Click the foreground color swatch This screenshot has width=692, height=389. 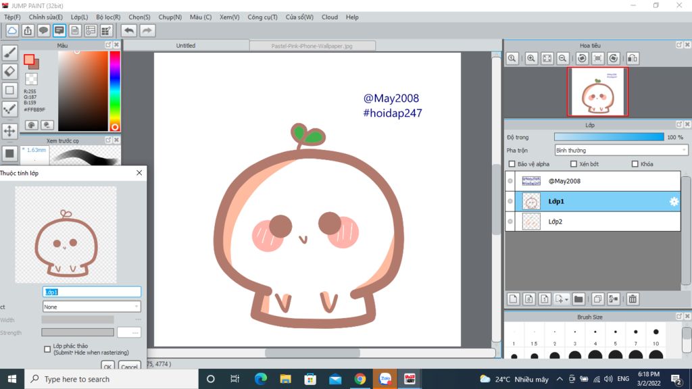29,59
